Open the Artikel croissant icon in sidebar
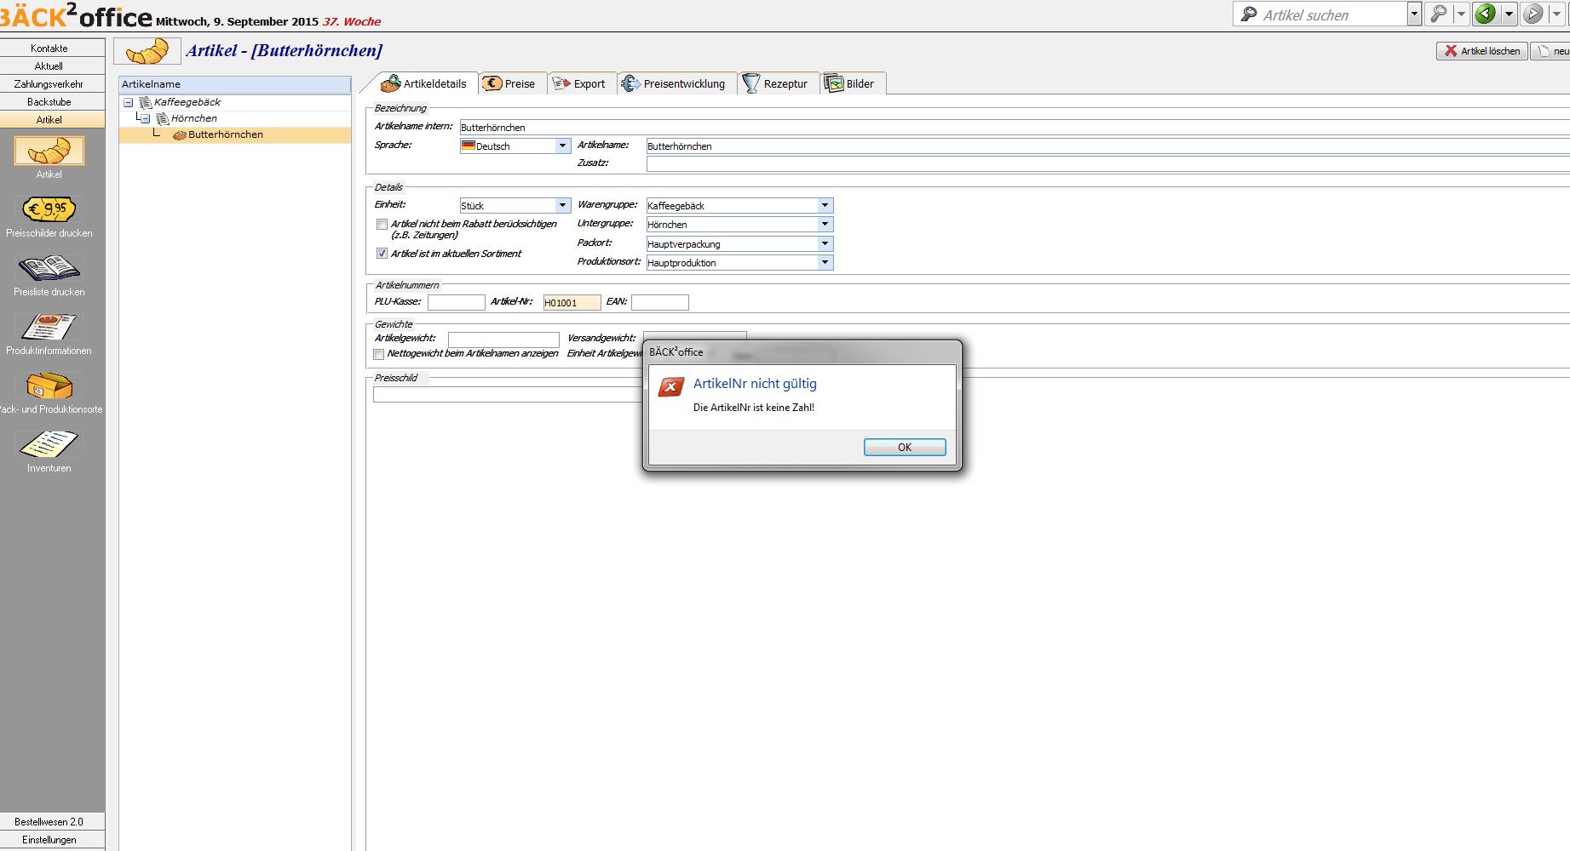 (49, 151)
